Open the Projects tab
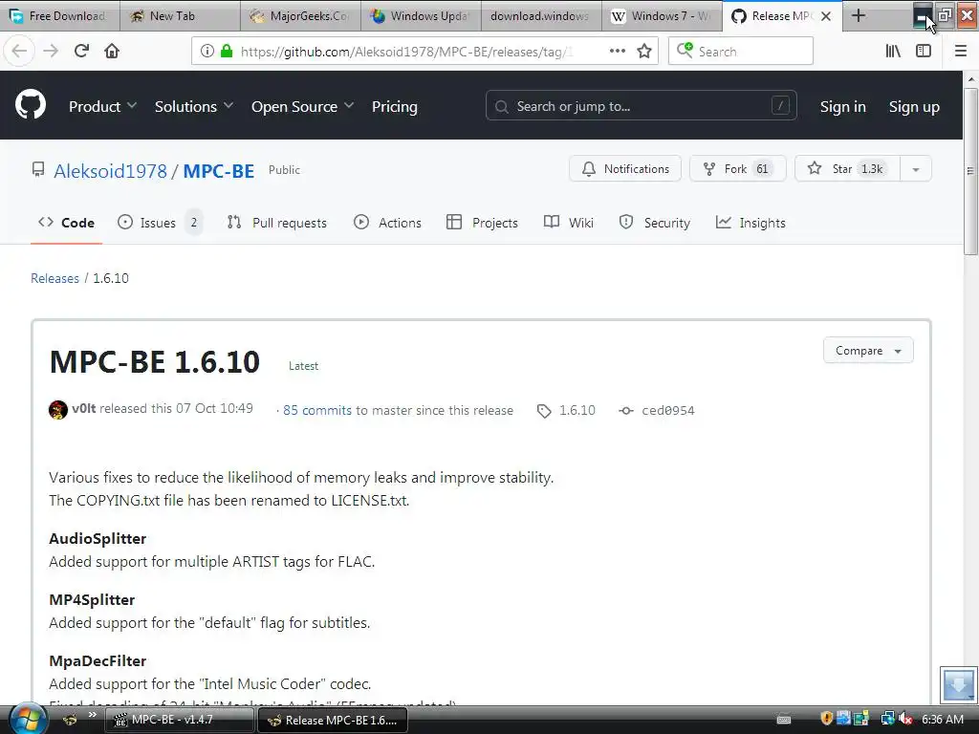This screenshot has width=979, height=734. point(483,223)
